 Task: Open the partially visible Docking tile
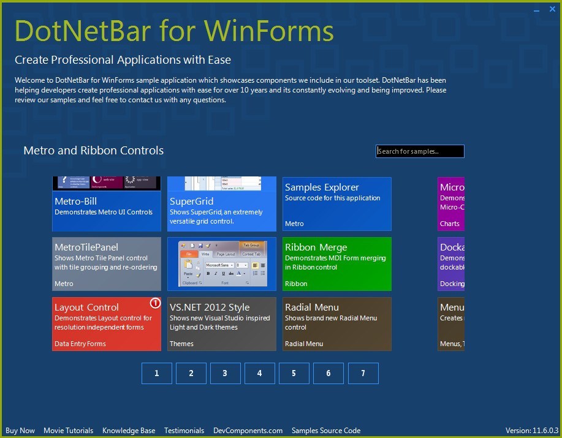pyautogui.click(x=451, y=264)
